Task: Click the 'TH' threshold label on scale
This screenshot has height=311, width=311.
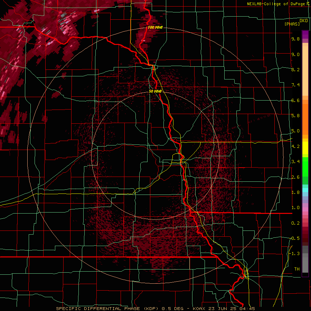Action: pos(297,269)
